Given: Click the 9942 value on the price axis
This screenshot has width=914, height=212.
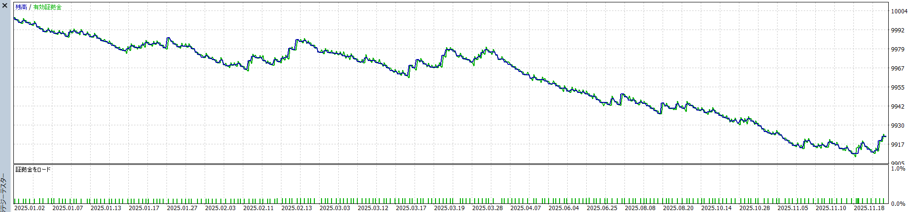Looking at the screenshot, I should [x=898, y=107].
